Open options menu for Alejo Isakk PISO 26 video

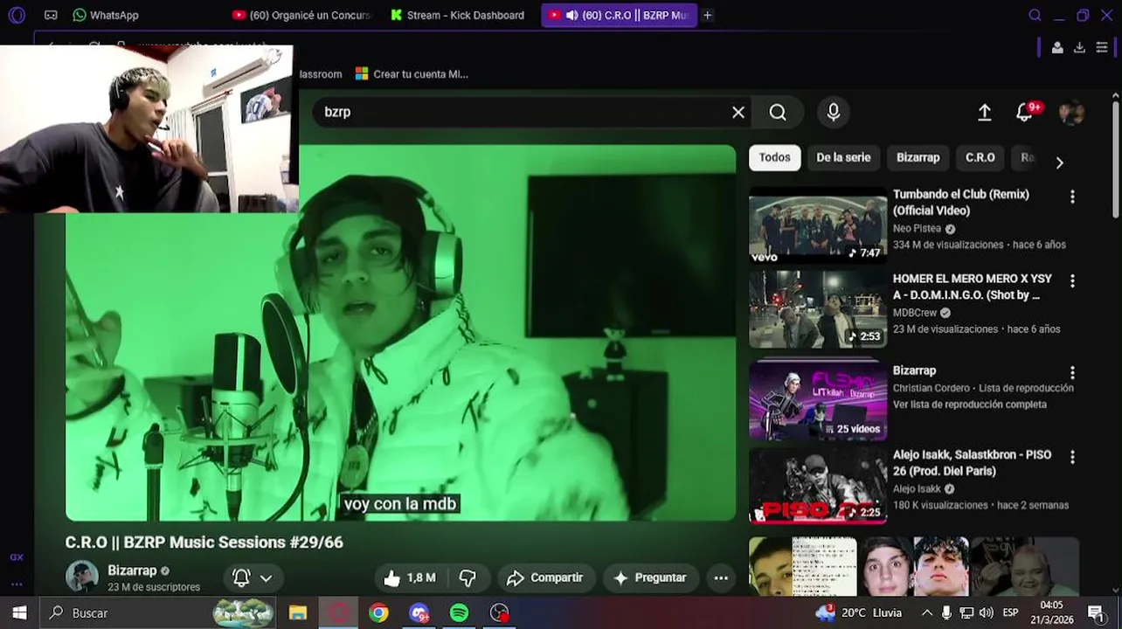(x=1072, y=458)
